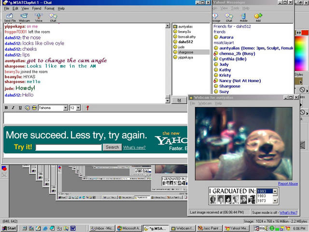Image resolution: width=309 pixels, height=232 pixels.
Task: Click the red exclamation buzz icon
Action: pos(87,108)
